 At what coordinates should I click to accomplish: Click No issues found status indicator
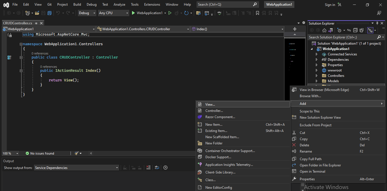(x=40, y=153)
